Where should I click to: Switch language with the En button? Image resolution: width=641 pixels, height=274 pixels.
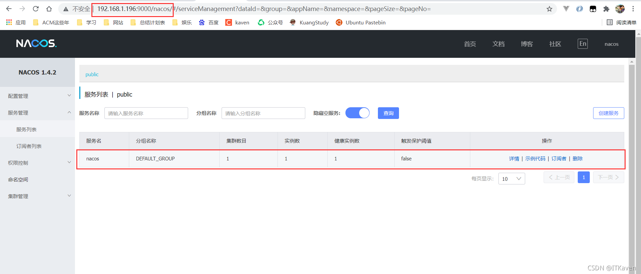pyautogui.click(x=583, y=44)
